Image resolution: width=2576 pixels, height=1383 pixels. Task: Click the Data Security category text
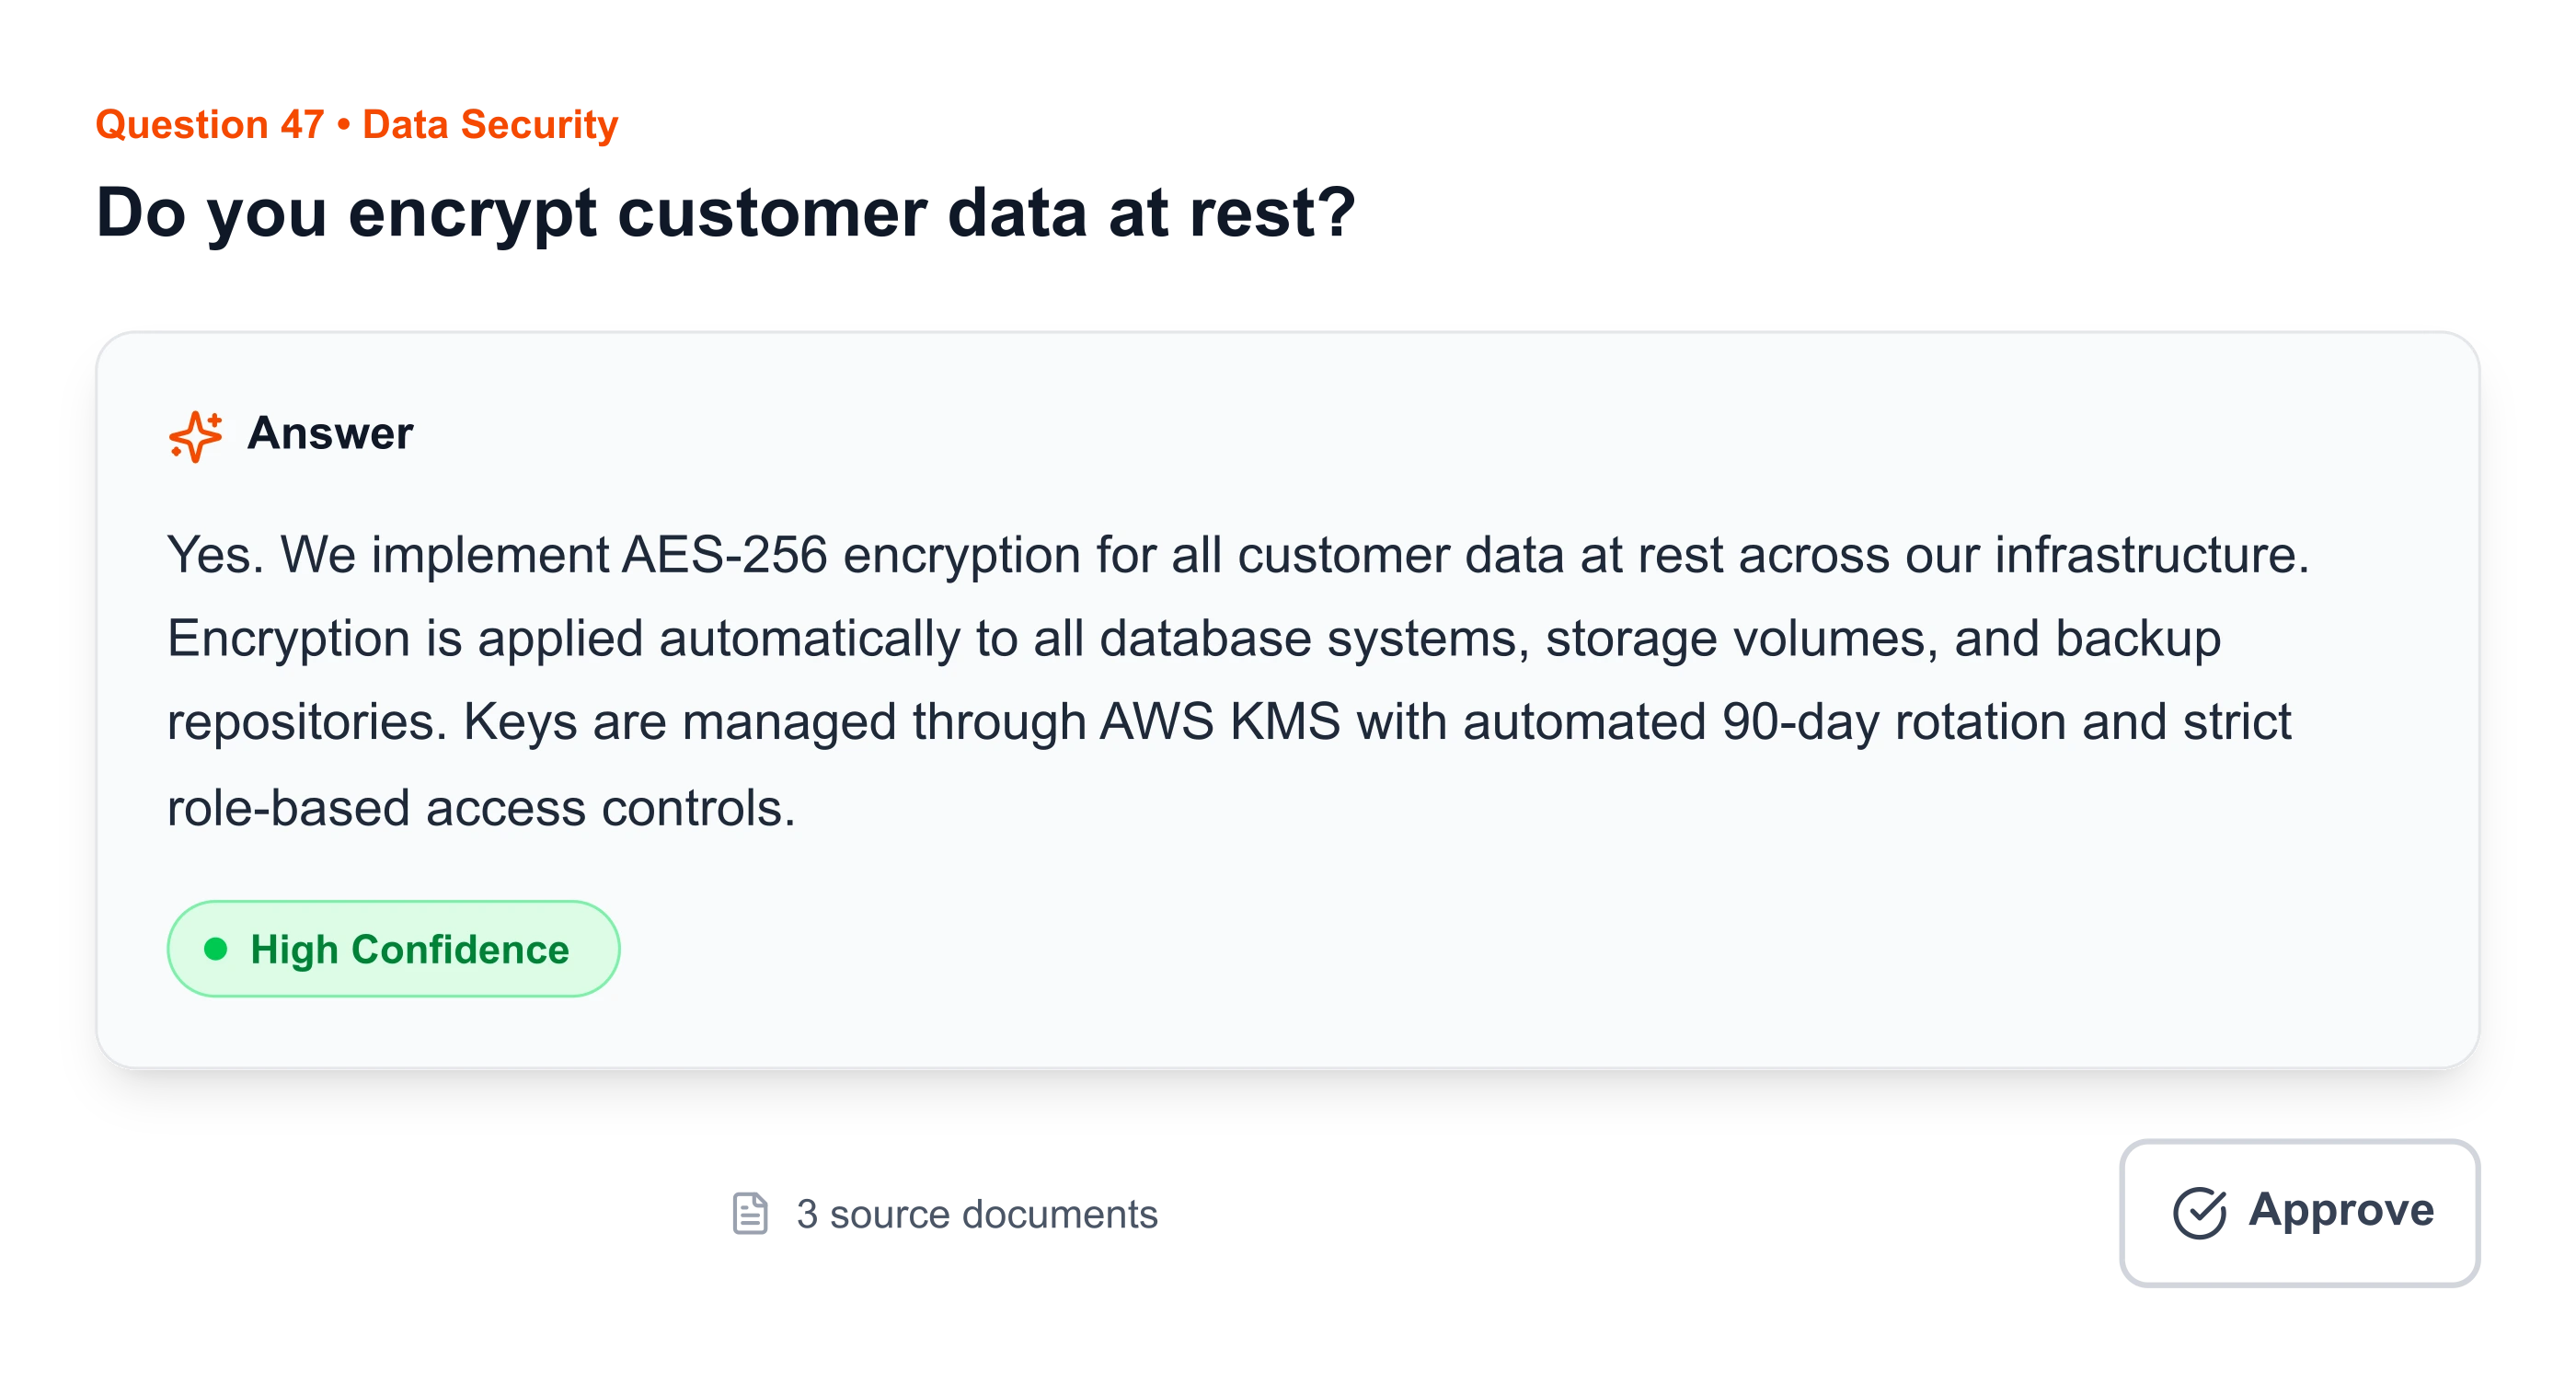click(x=491, y=124)
